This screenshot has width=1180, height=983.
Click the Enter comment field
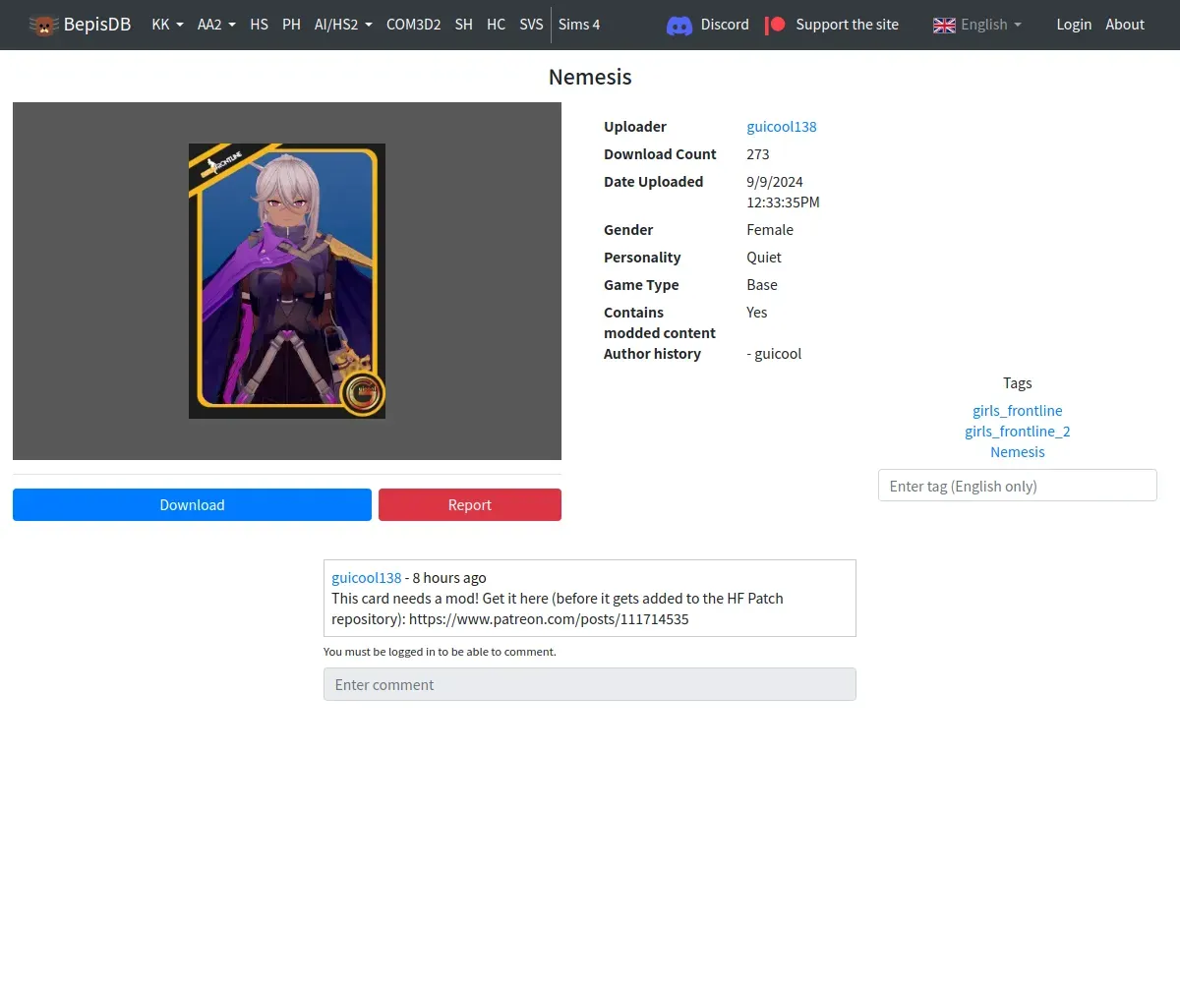click(590, 684)
